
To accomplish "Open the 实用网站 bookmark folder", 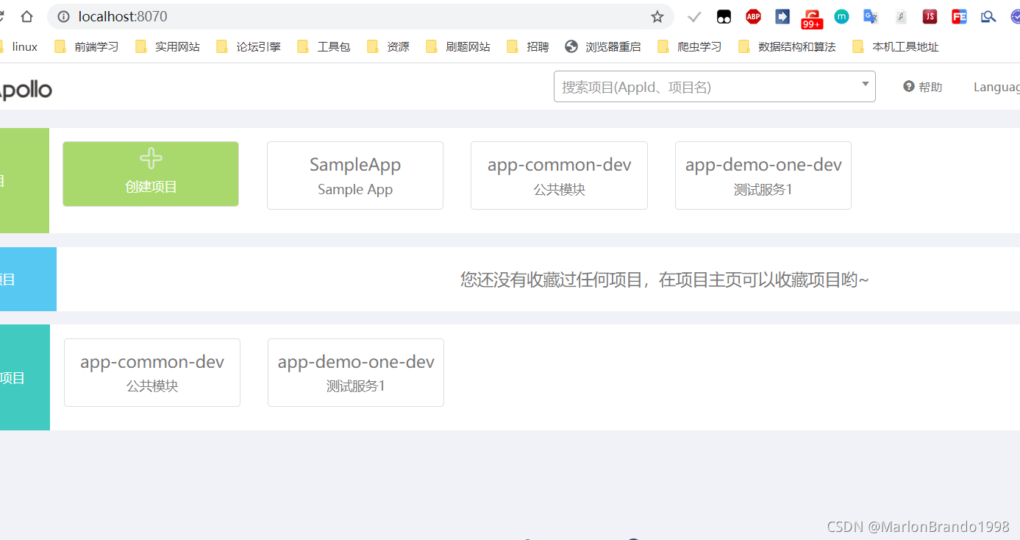I will click(167, 46).
